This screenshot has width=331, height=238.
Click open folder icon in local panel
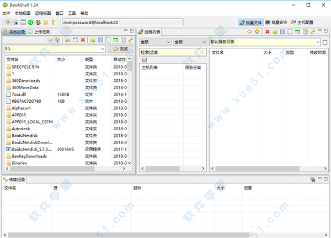click(x=67, y=40)
